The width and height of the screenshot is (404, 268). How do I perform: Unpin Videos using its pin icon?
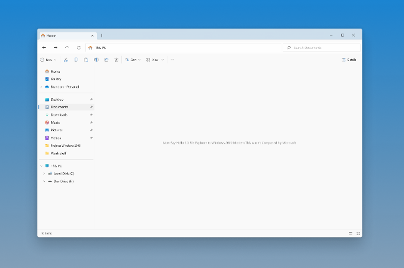pos(92,138)
